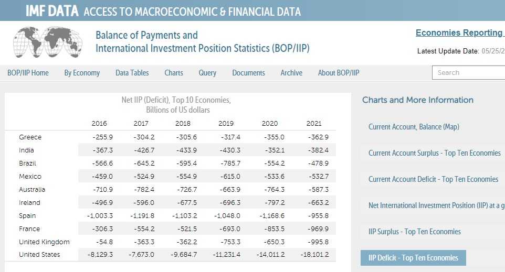Open the Archive menu item
Screen dimensions: 505x272
point(291,73)
